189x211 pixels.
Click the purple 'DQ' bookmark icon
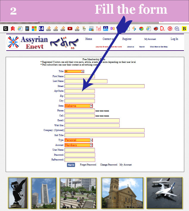pos(113,29)
